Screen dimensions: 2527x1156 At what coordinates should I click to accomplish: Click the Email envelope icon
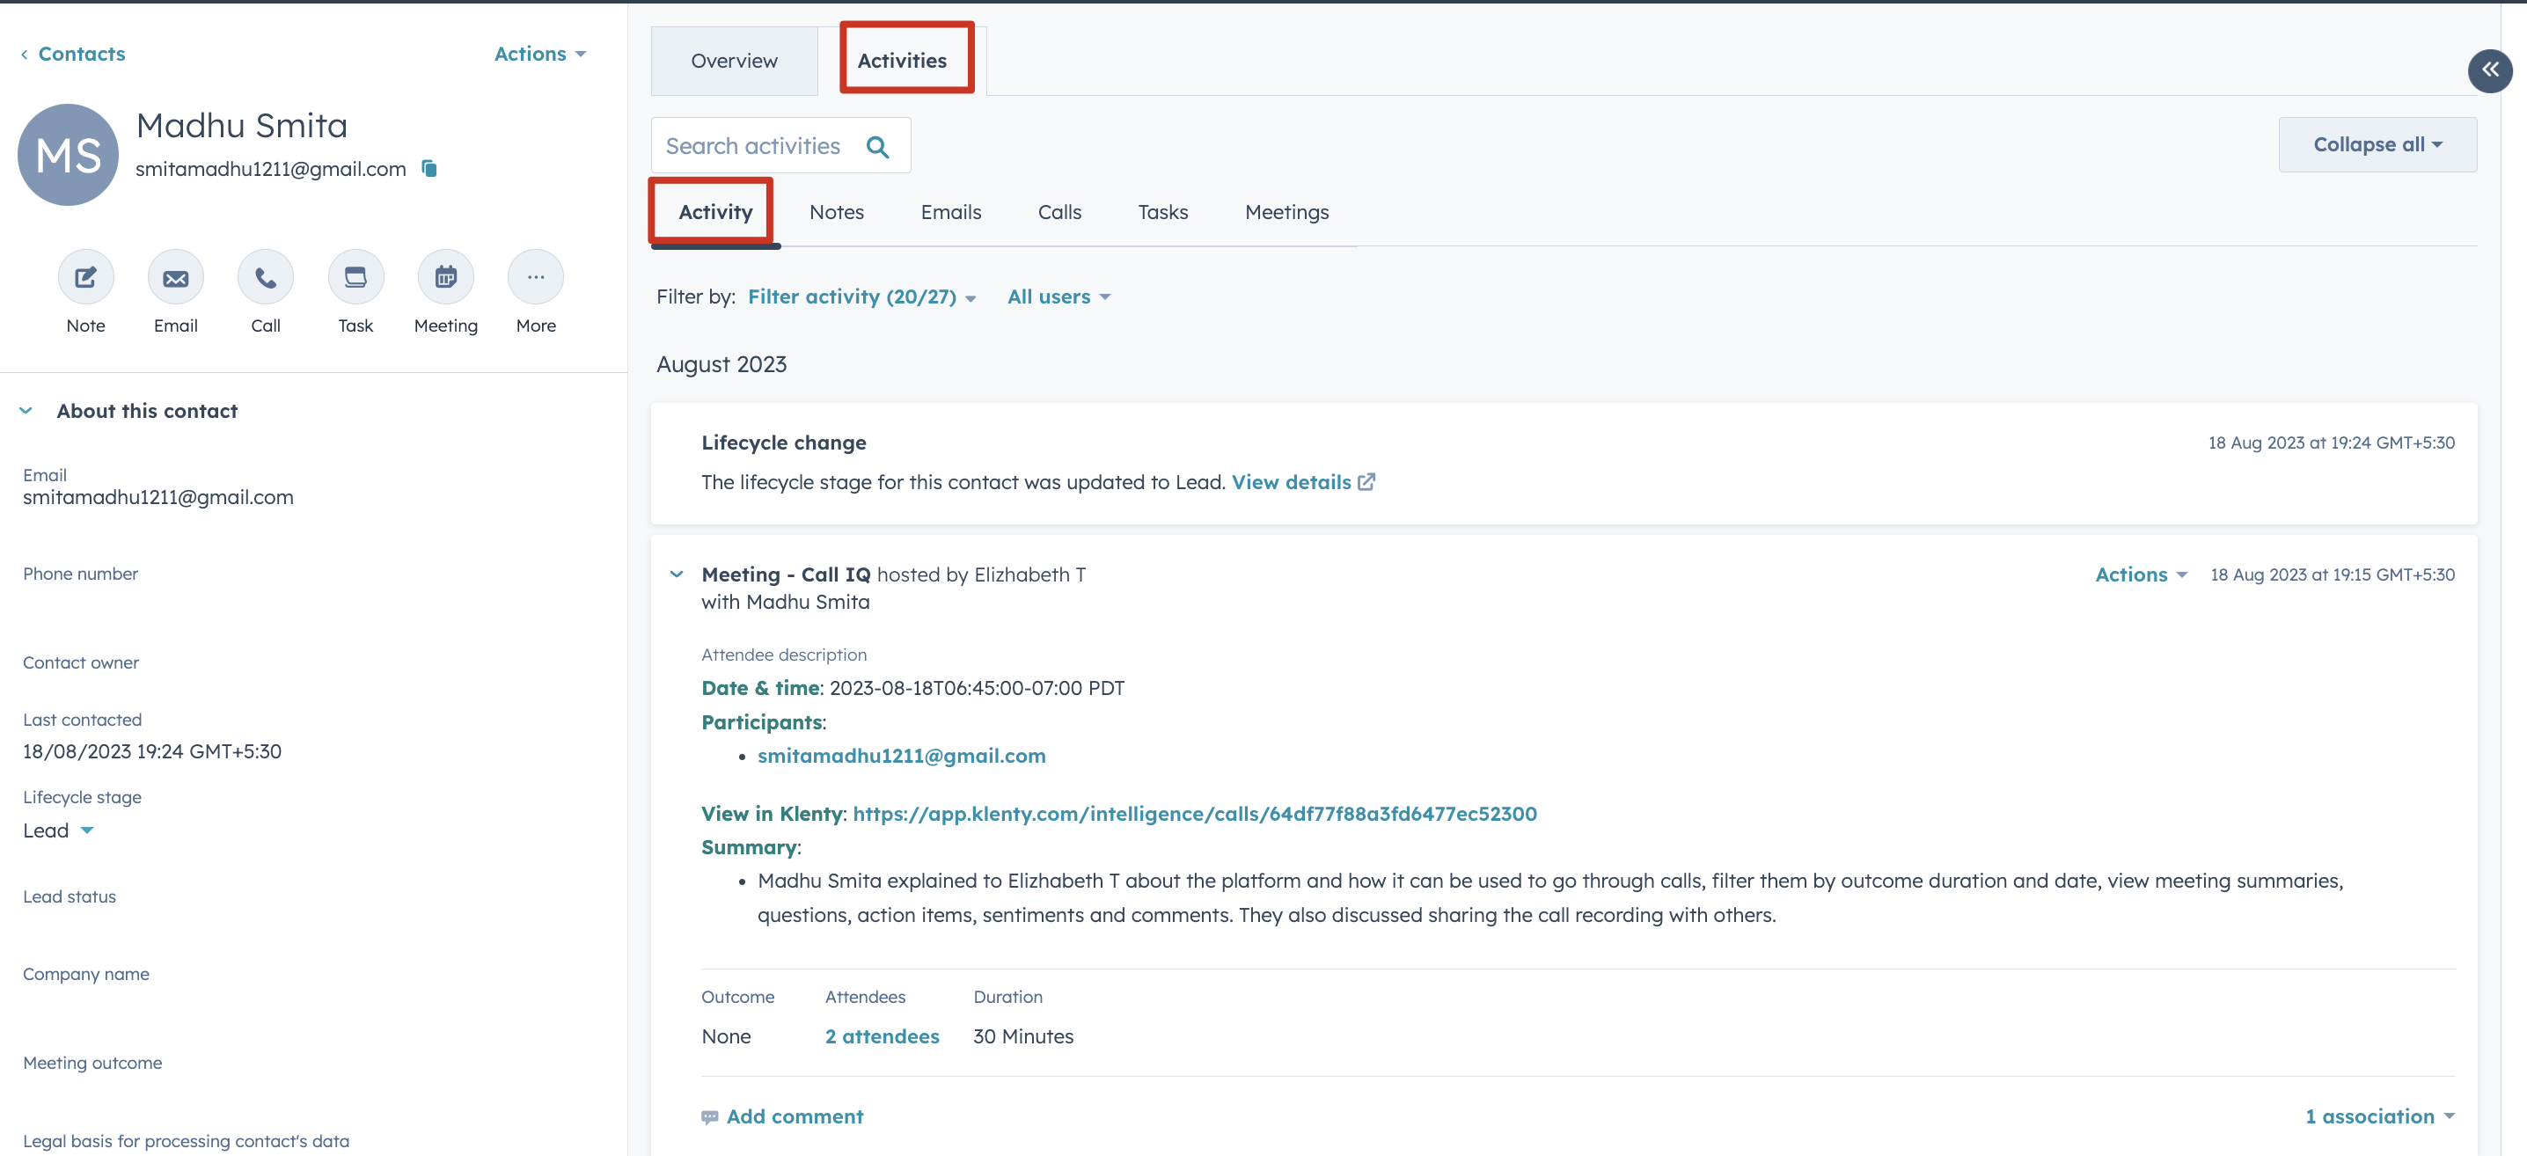pos(176,277)
